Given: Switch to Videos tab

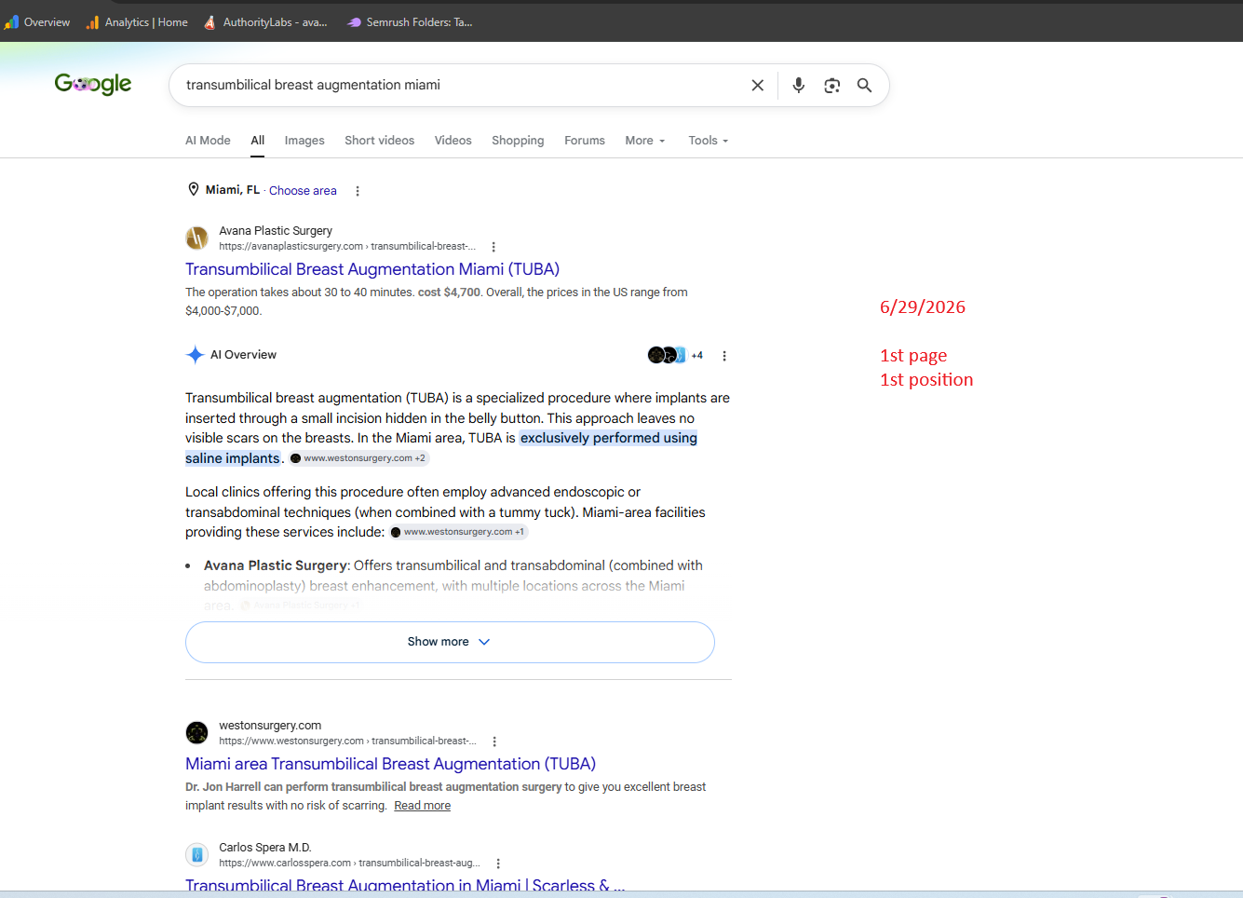Looking at the screenshot, I should (453, 141).
